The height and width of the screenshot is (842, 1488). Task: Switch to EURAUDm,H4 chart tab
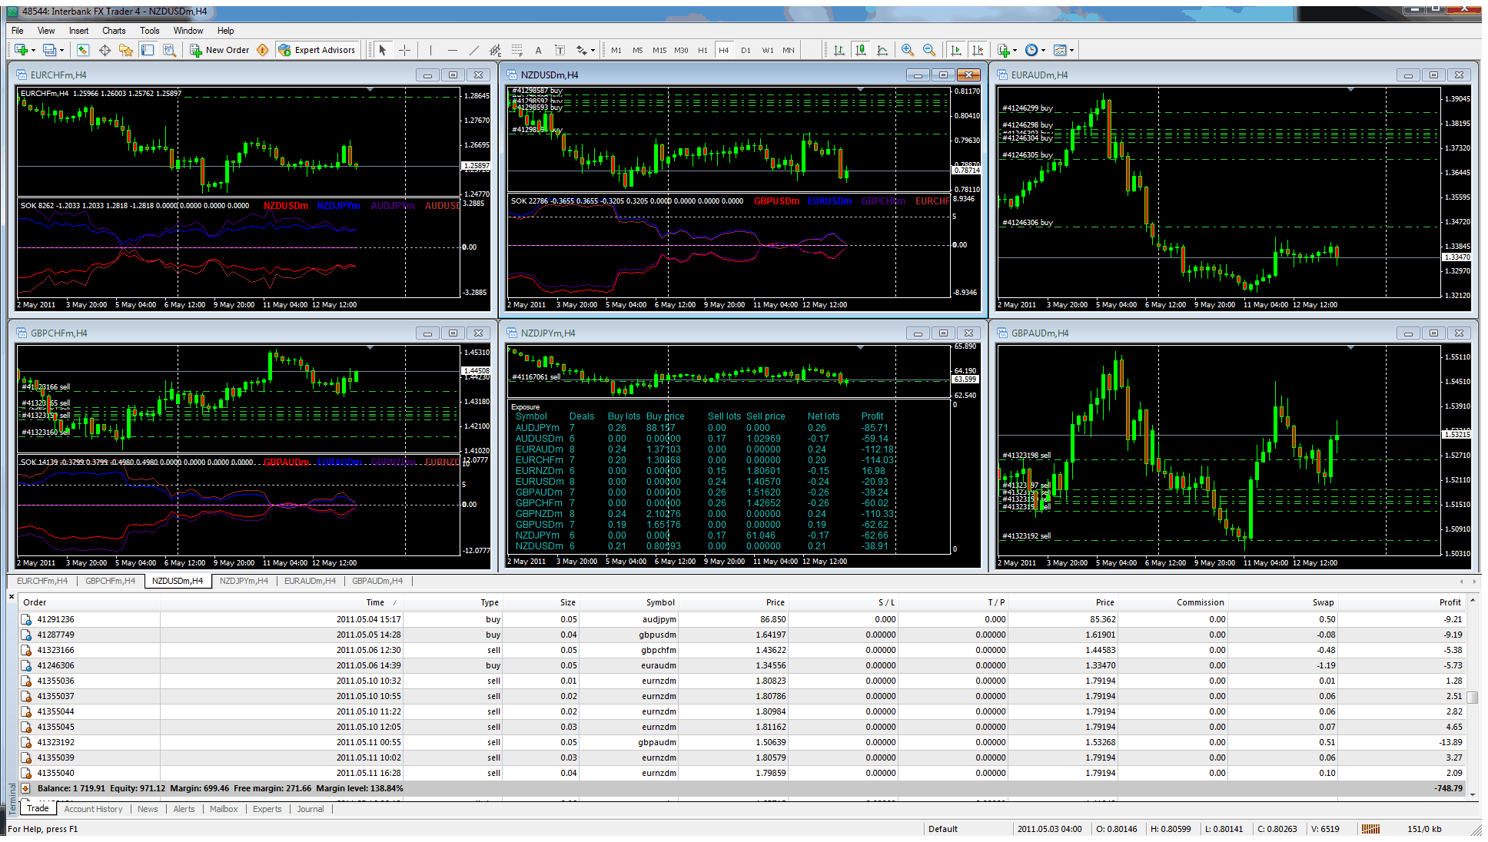coord(310,581)
